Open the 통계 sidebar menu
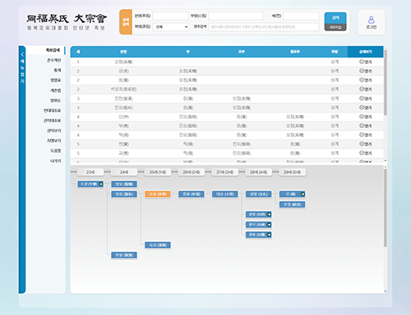 coord(58,71)
